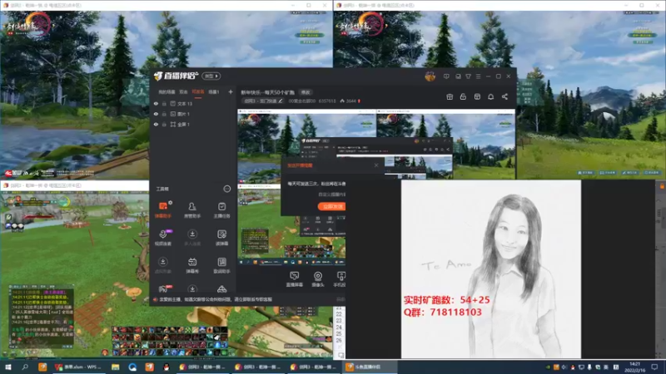The height and width of the screenshot is (374, 666).
Task: Toggle lock on the 文本 13 layer
Action: (164, 103)
